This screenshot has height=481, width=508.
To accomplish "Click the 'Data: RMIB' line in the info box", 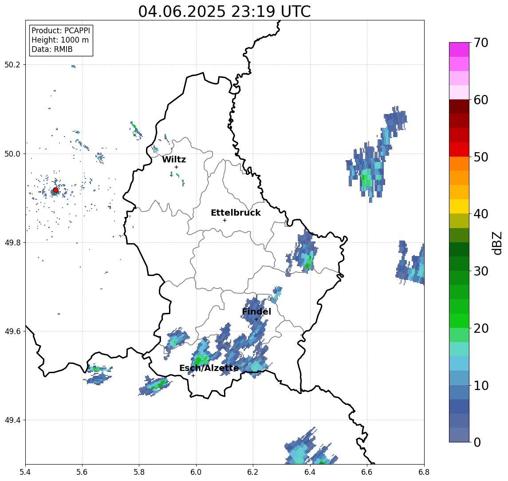I will pyautogui.click(x=52, y=49).
